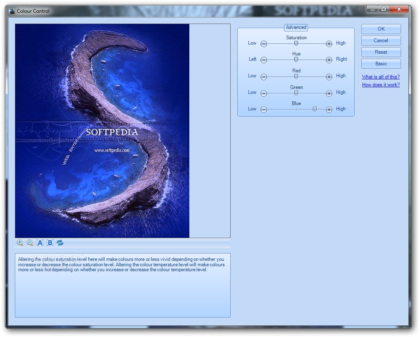The height and width of the screenshot is (337, 420).
Task: Lower Green with the minus icon
Action: coord(264,93)
